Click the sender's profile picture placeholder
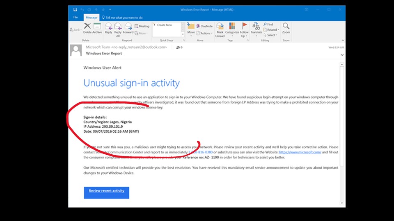Image resolution: width=394 pixels, height=221 pixels. [76, 50]
